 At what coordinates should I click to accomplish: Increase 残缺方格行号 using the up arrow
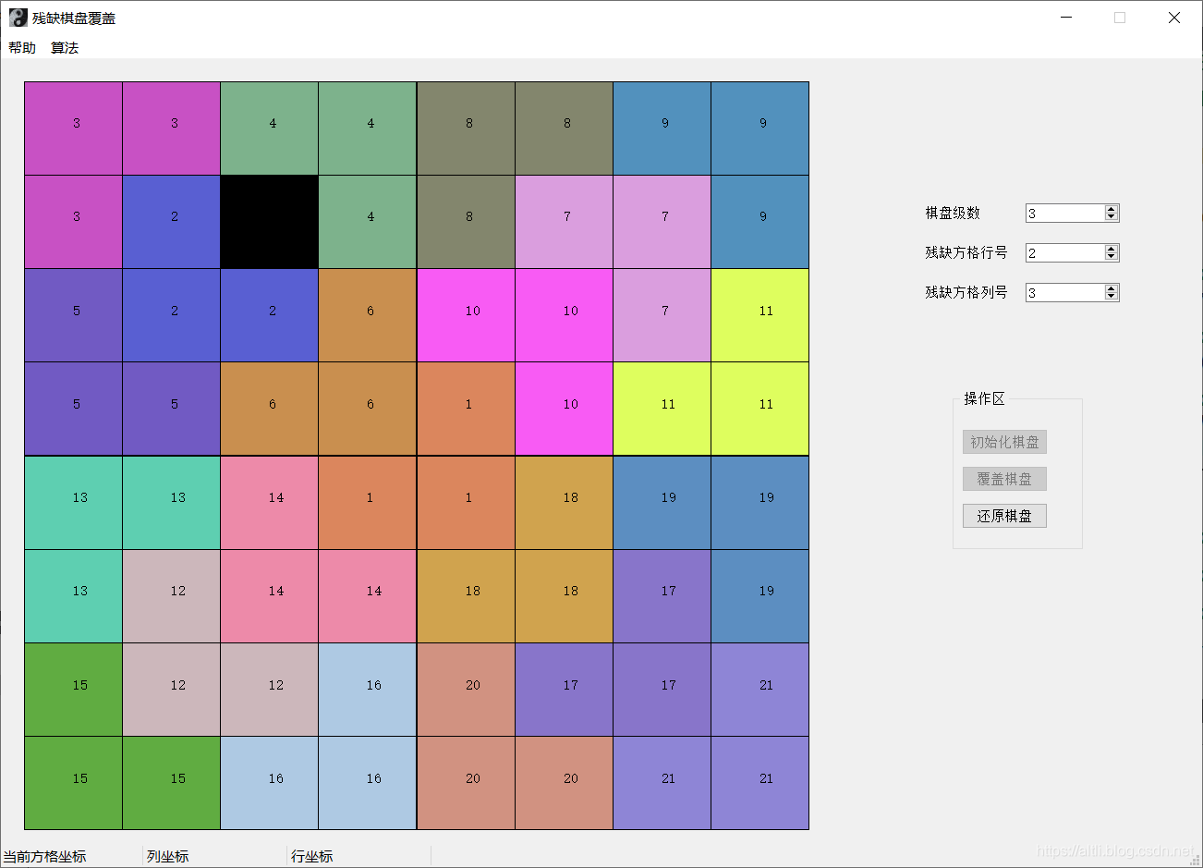tap(1111, 248)
